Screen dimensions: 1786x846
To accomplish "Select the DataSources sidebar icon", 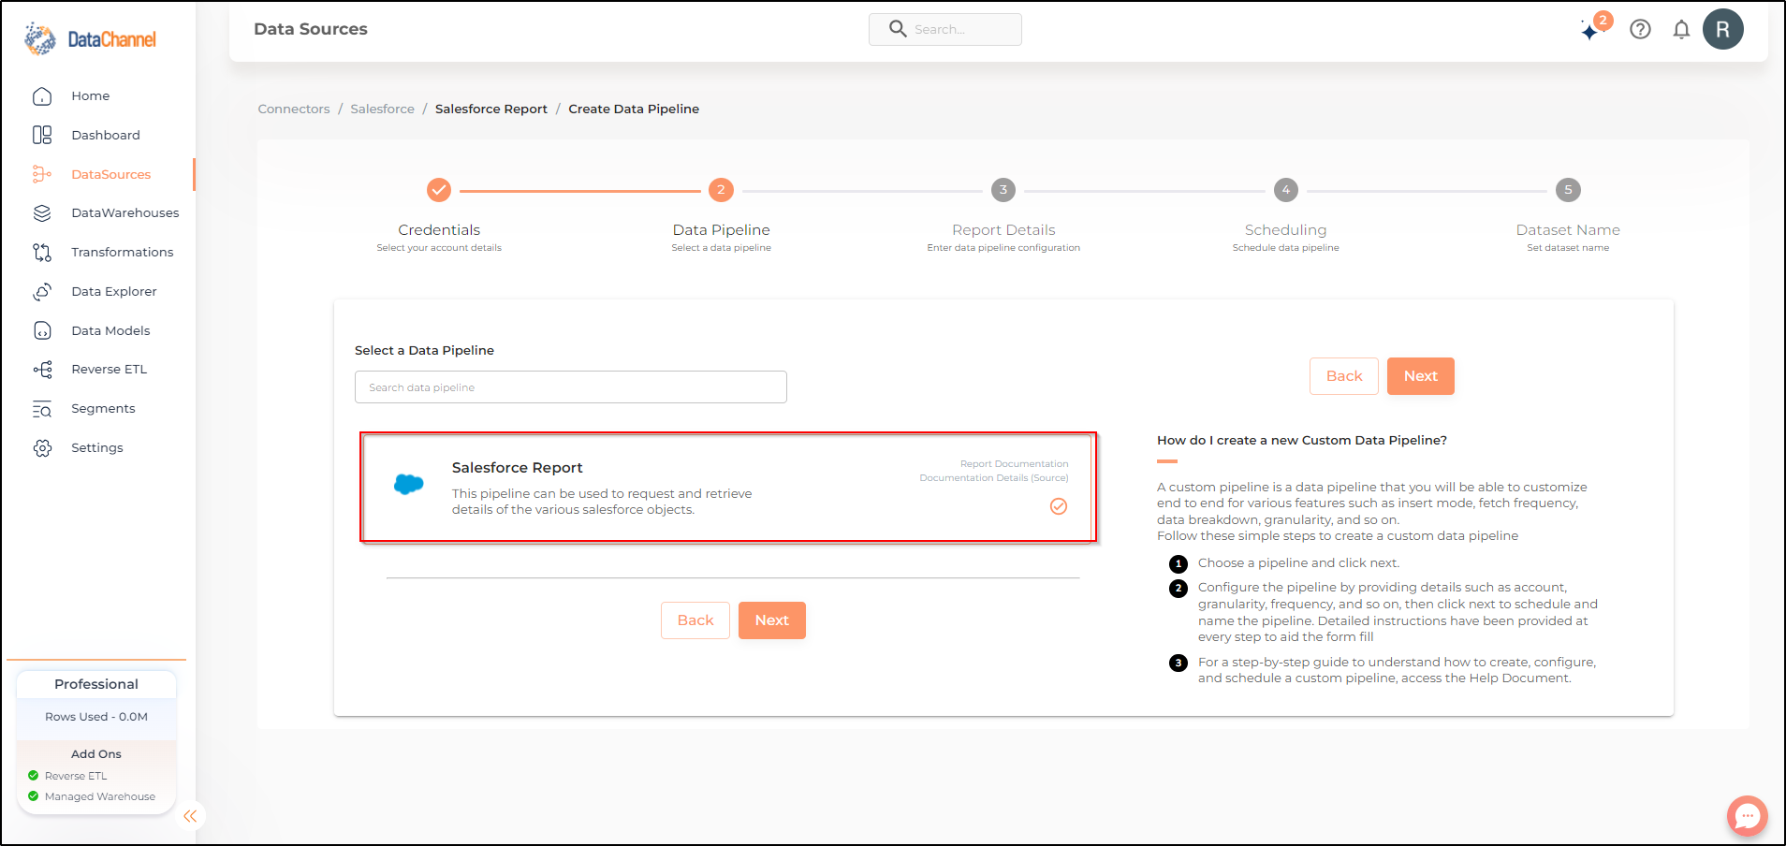I will (x=42, y=174).
